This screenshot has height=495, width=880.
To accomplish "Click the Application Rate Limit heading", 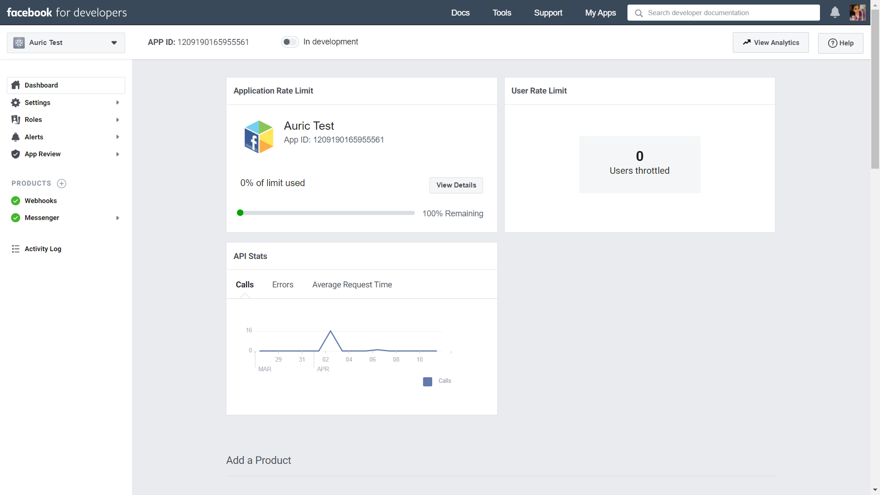I will pyautogui.click(x=273, y=91).
